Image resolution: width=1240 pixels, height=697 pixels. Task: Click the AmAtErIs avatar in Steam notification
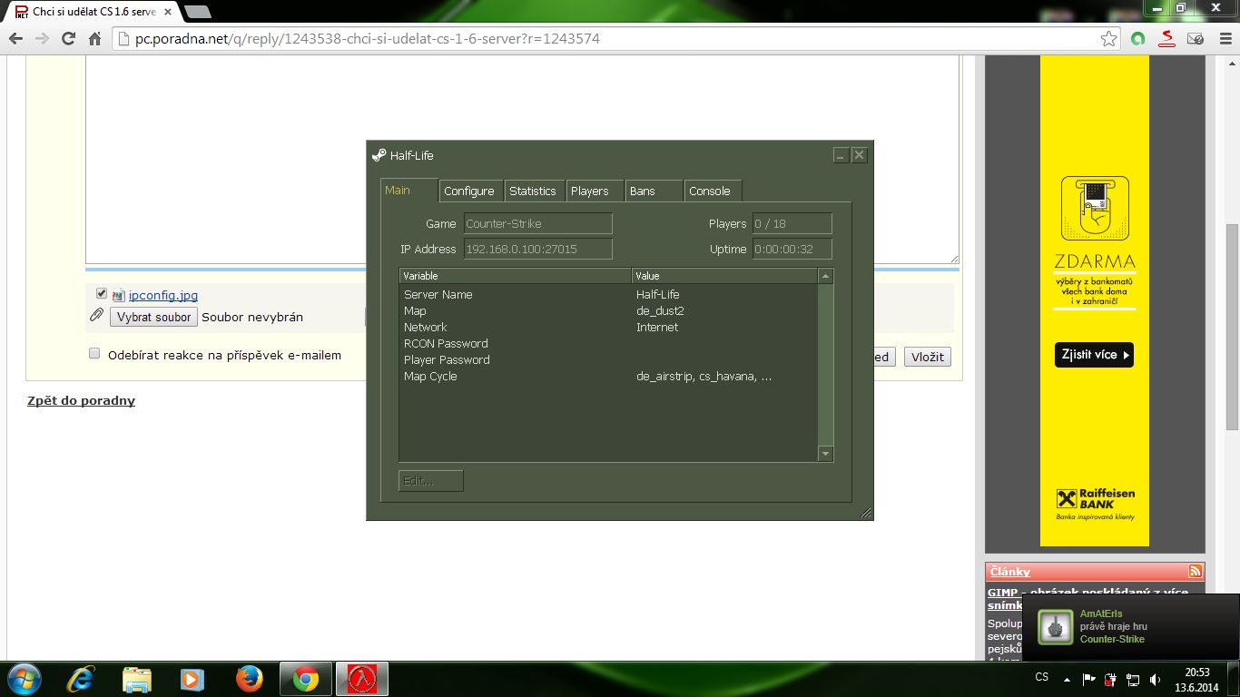coord(1056,626)
